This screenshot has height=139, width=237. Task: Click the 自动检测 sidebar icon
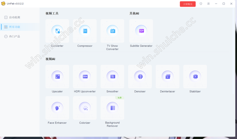click(6, 17)
